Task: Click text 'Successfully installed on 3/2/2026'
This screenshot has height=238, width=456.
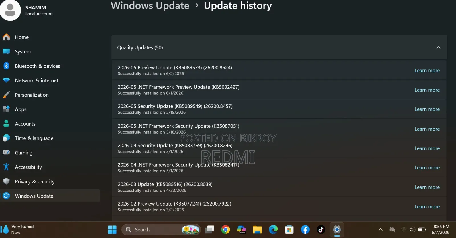Action: 151,210
